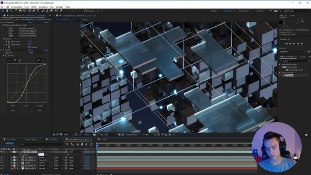Open the File menu
This screenshot has height=175, width=311.
pyautogui.click(x=2, y=7)
